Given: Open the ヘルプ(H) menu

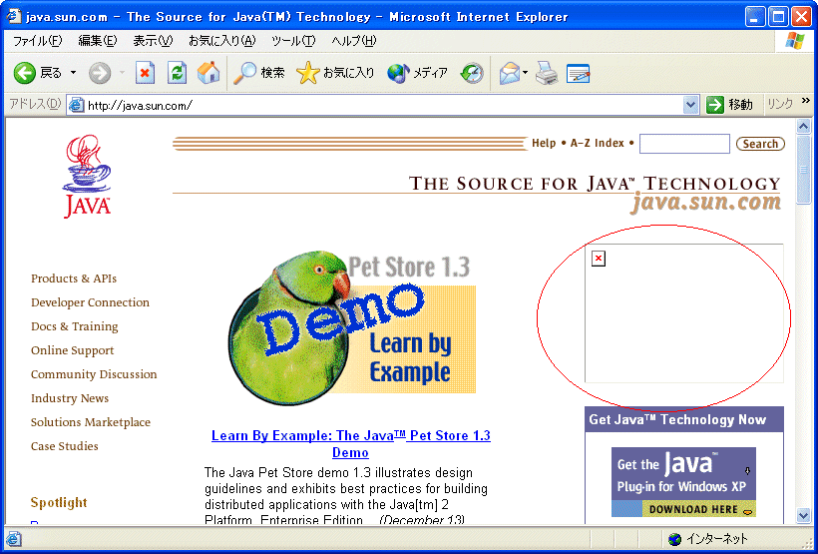Looking at the screenshot, I should click(354, 41).
